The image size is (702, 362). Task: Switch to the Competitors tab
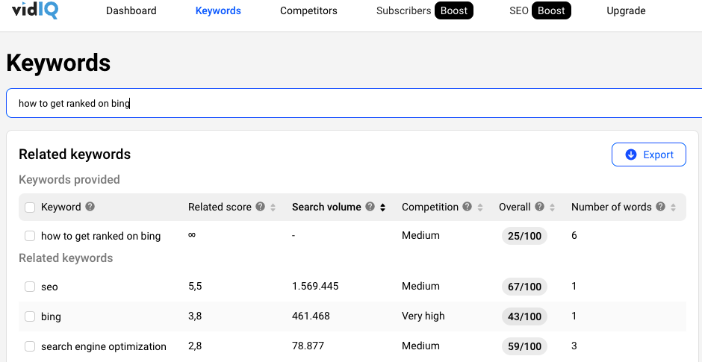point(308,10)
